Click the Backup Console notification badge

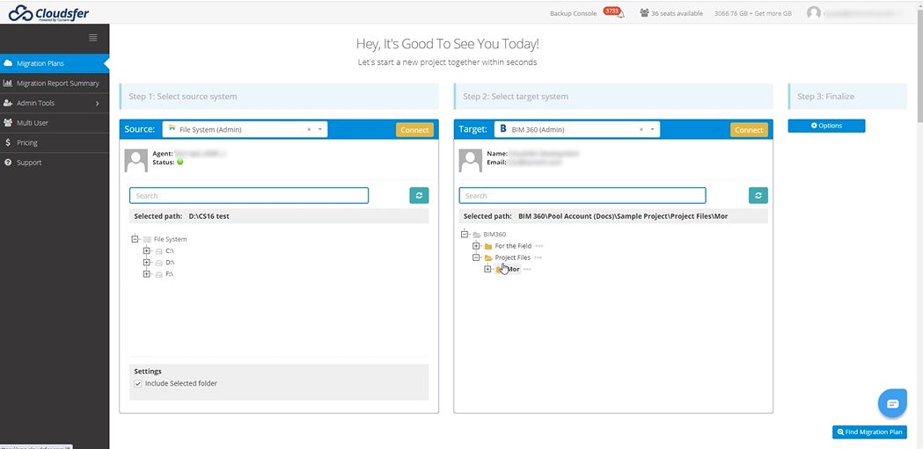tap(612, 11)
